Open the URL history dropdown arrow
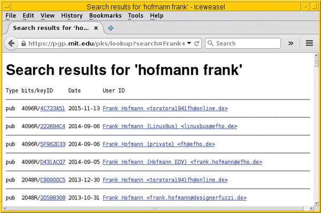This screenshot has width=321, height=213. 189,43
